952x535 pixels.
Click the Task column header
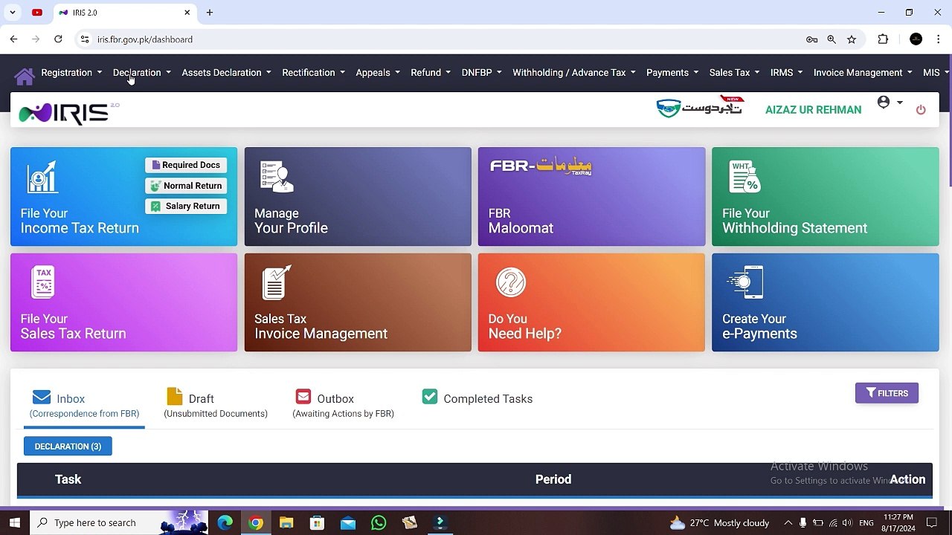pyautogui.click(x=68, y=479)
